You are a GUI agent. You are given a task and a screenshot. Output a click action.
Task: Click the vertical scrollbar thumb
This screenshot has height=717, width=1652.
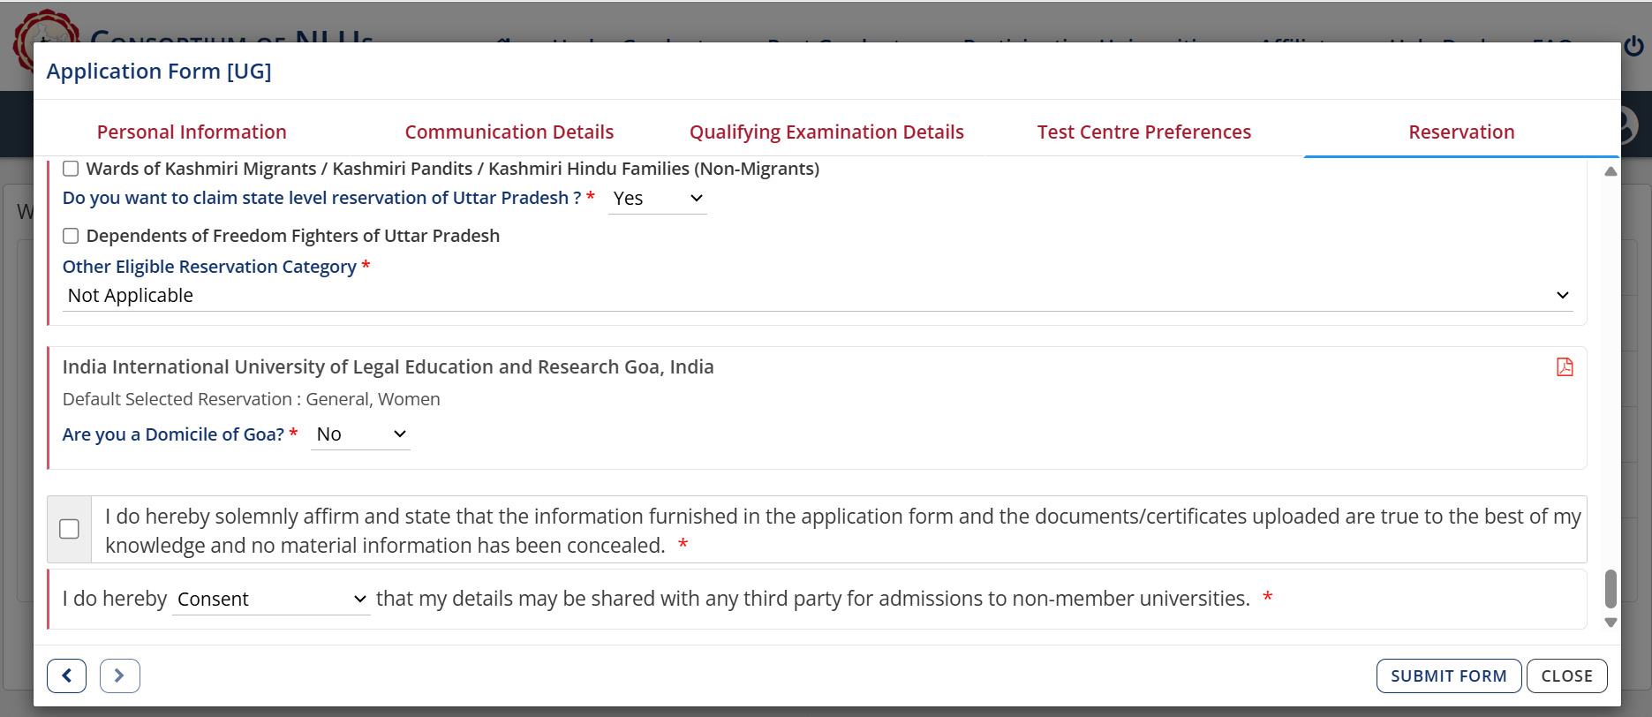(x=1611, y=588)
